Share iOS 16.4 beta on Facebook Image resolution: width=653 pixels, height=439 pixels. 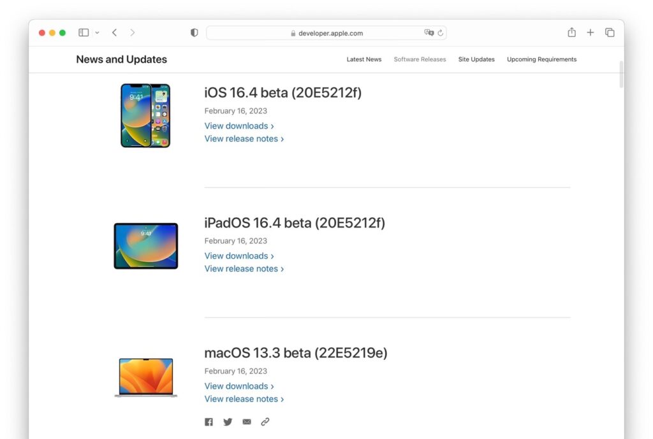click(x=209, y=421)
